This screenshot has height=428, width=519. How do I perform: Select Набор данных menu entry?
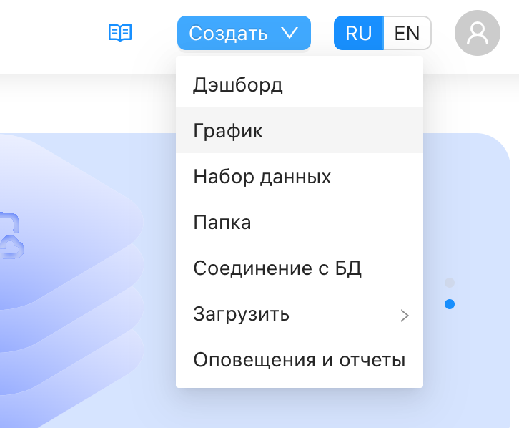(x=262, y=177)
